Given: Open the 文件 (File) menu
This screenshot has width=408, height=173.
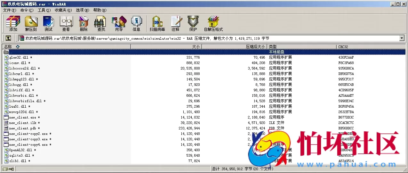Looking at the screenshot, I should pyautogui.click(x=10, y=10).
